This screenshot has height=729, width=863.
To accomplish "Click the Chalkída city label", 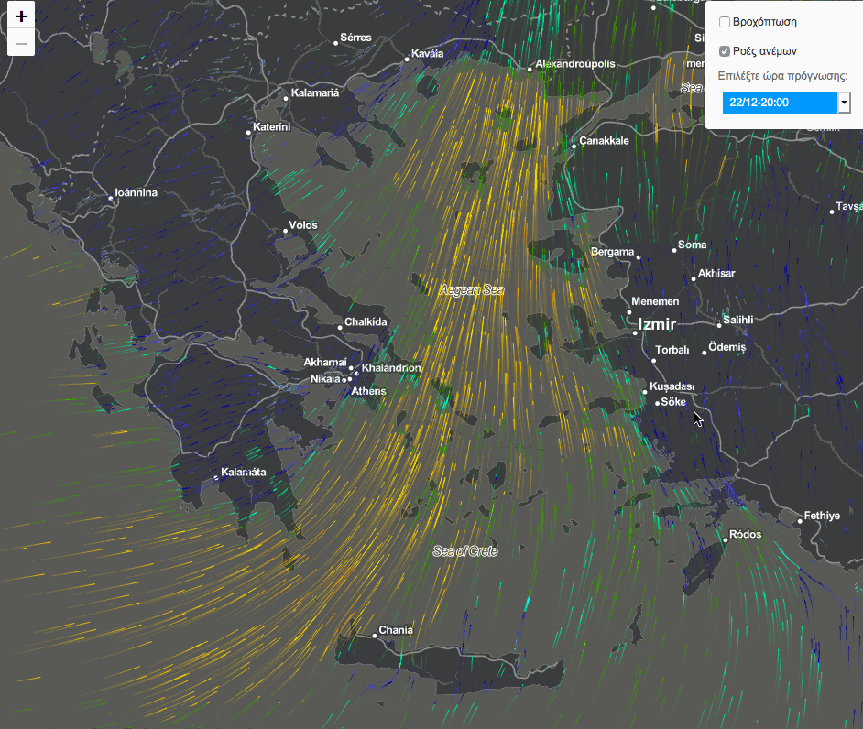I will pyautogui.click(x=366, y=322).
